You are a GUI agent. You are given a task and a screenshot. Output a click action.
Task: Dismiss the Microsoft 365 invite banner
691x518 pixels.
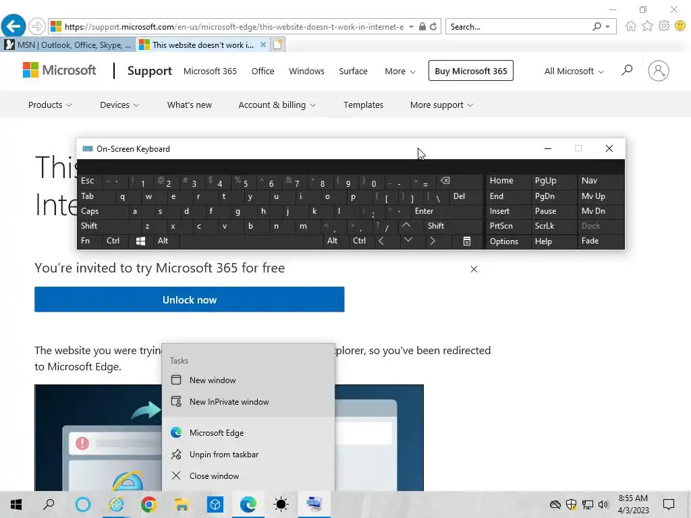click(474, 268)
